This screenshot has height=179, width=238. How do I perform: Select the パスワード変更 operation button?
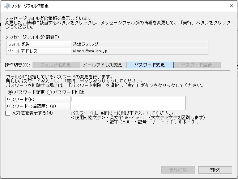click(x=150, y=65)
